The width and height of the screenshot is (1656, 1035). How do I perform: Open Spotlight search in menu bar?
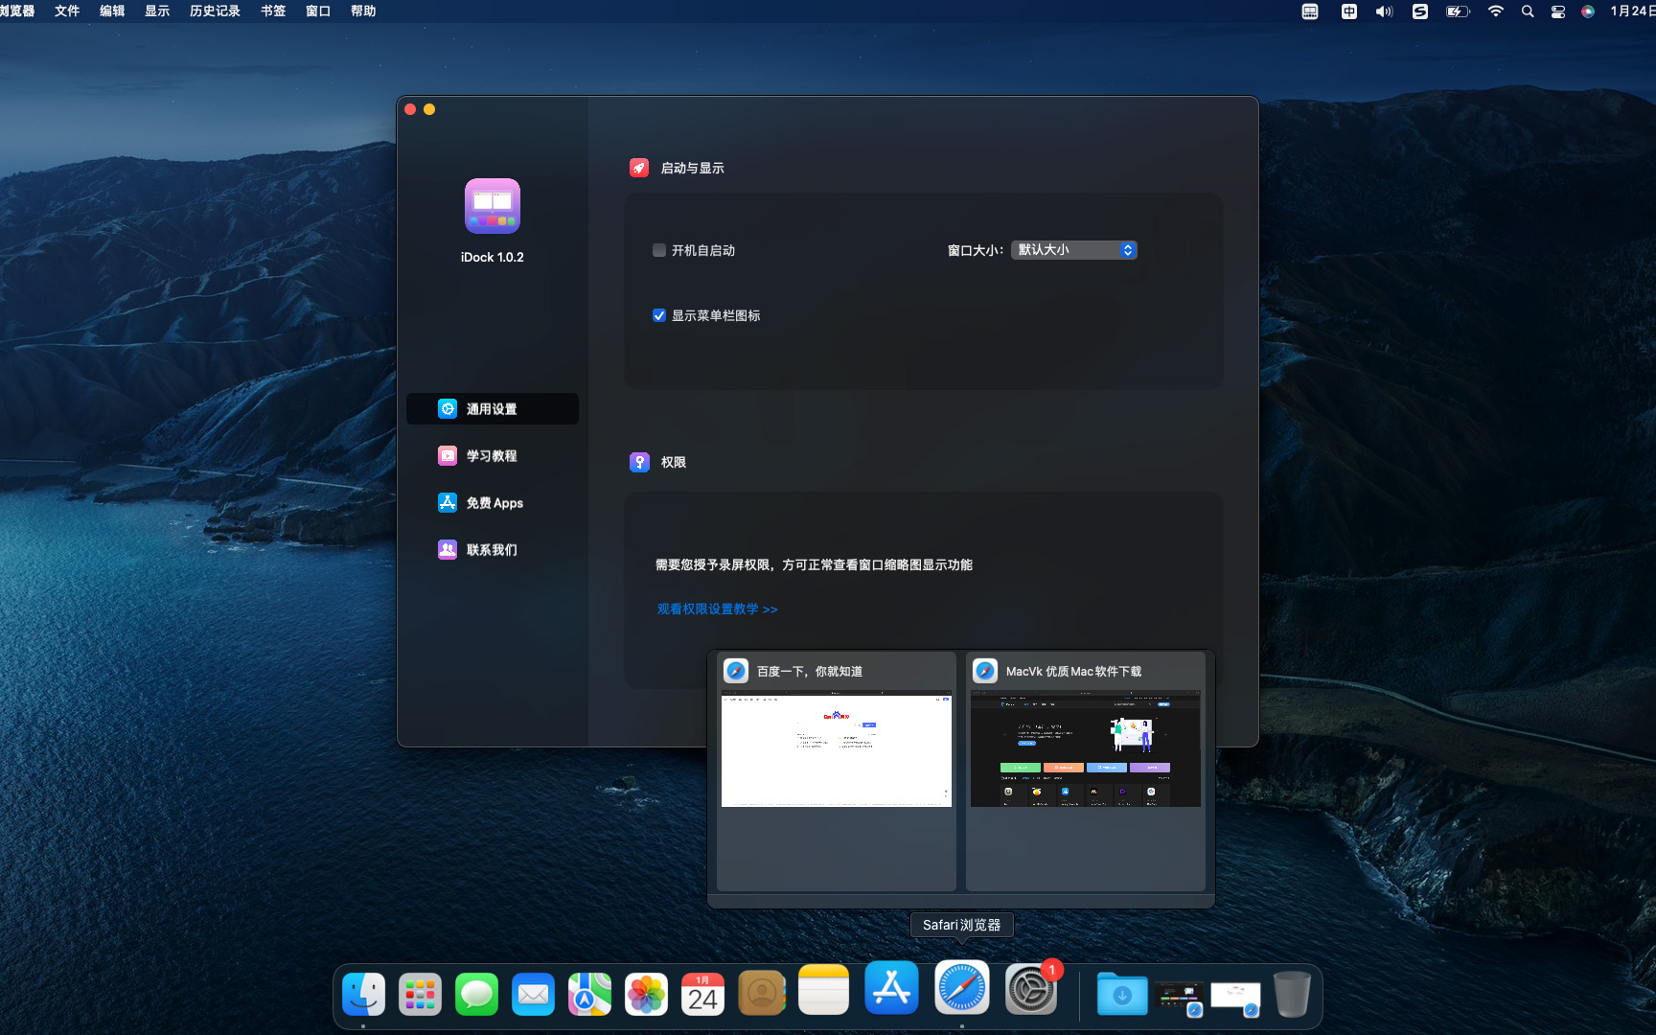coord(1528,11)
